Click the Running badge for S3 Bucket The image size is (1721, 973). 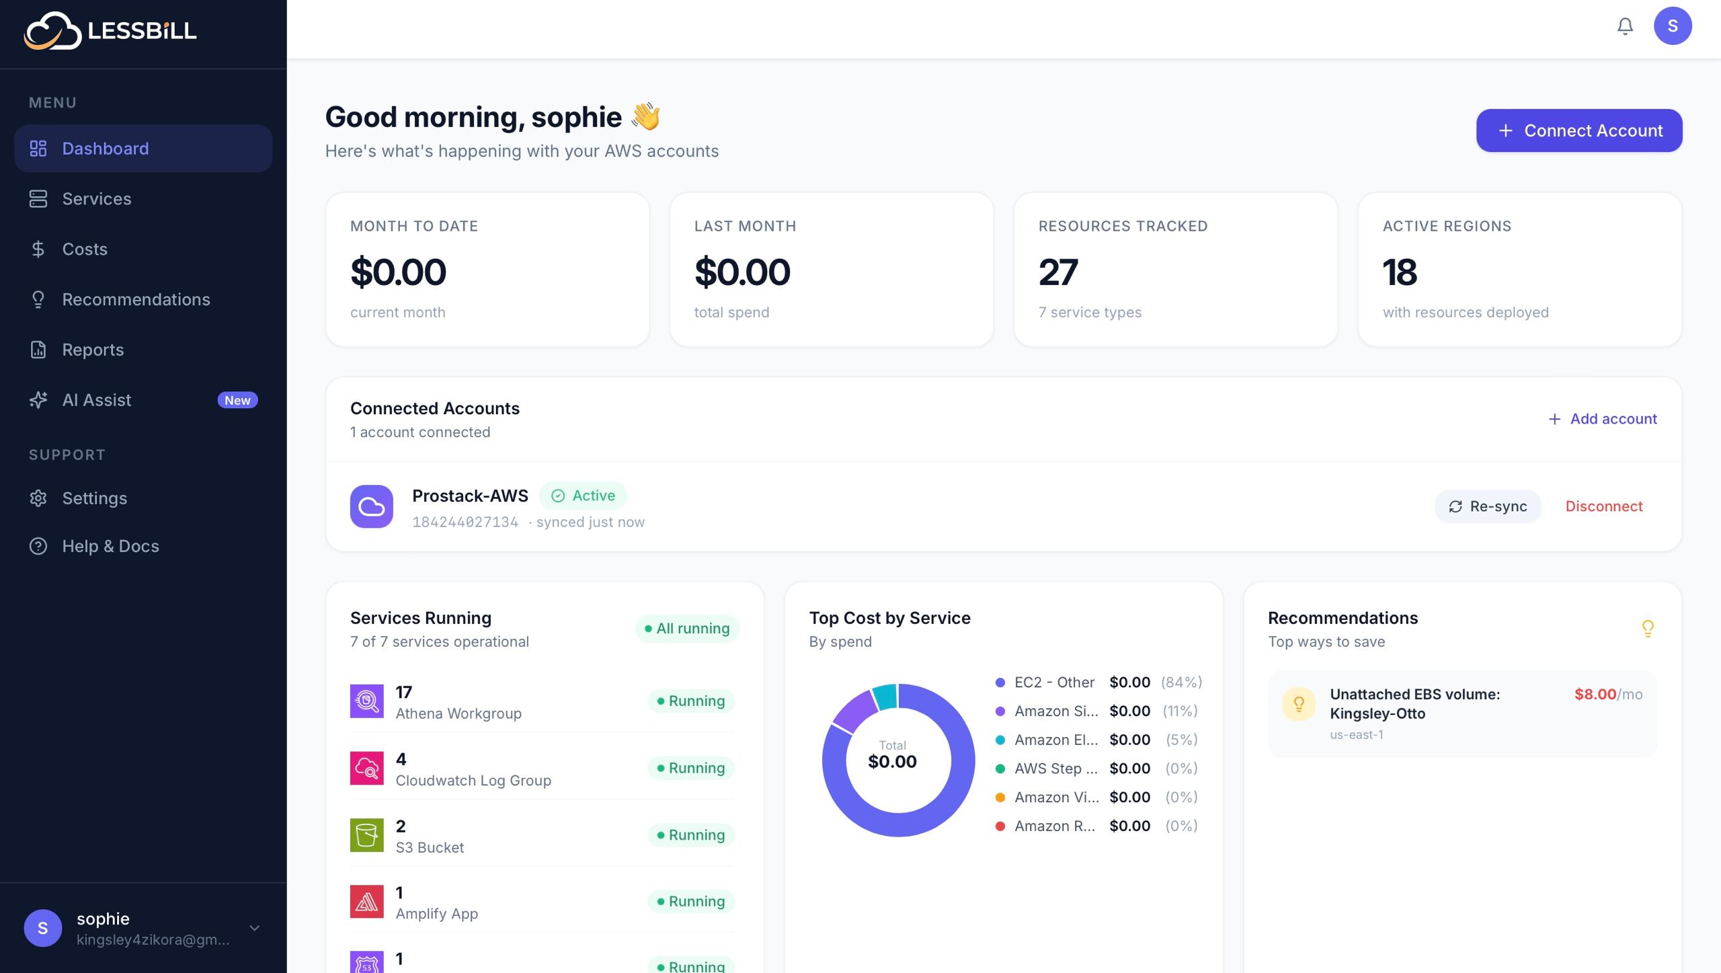point(691,835)
